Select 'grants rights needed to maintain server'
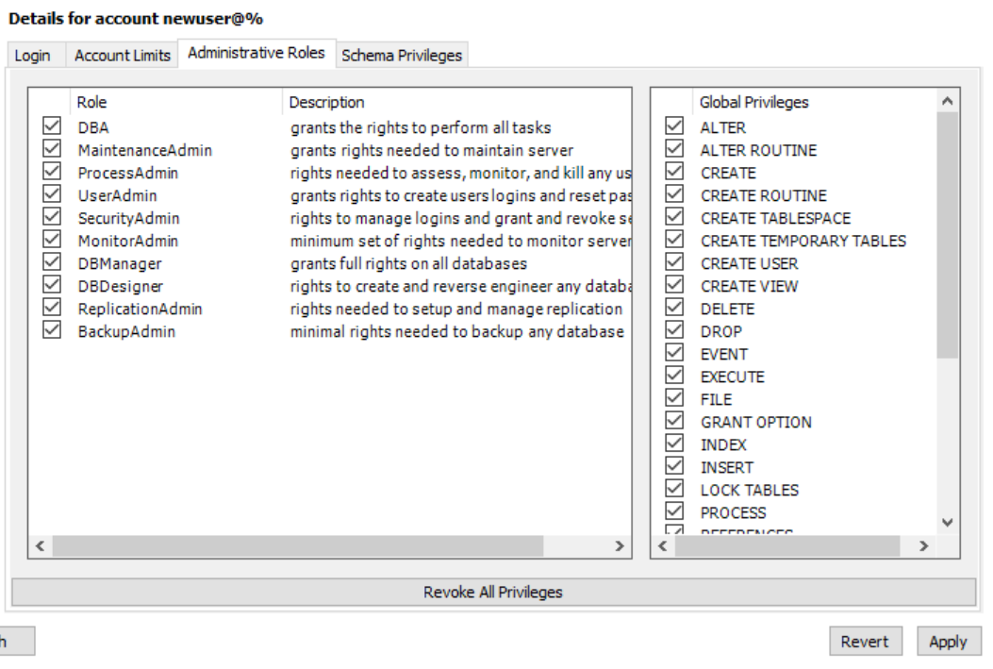 (432, 150)
